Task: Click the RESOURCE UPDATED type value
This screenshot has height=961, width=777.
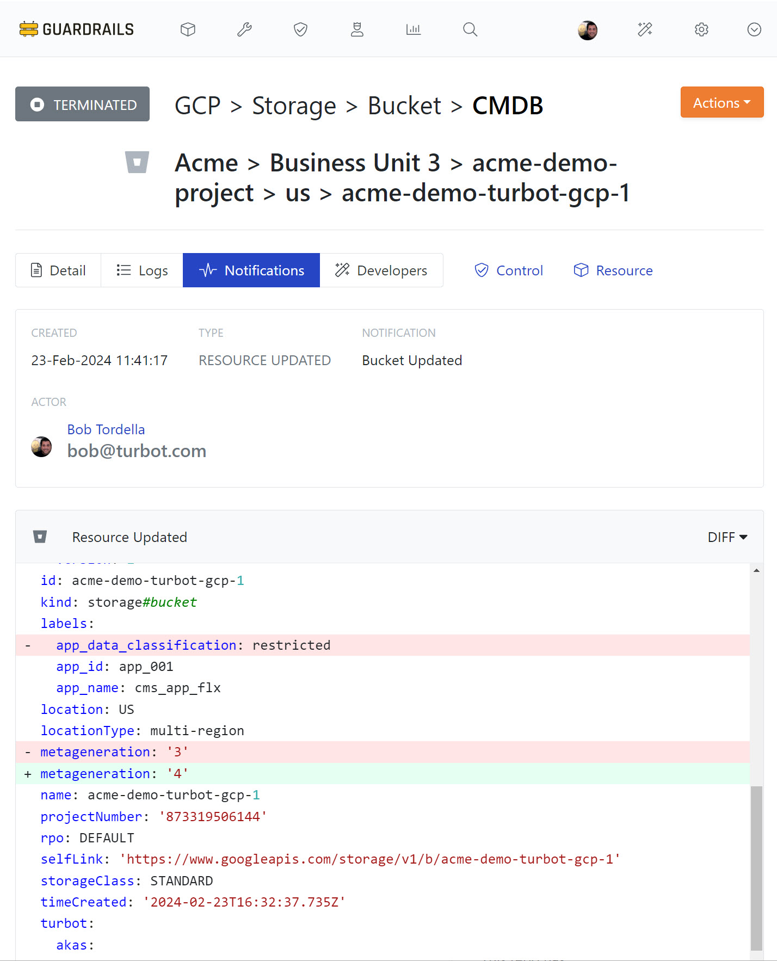Action: point(264,360)
